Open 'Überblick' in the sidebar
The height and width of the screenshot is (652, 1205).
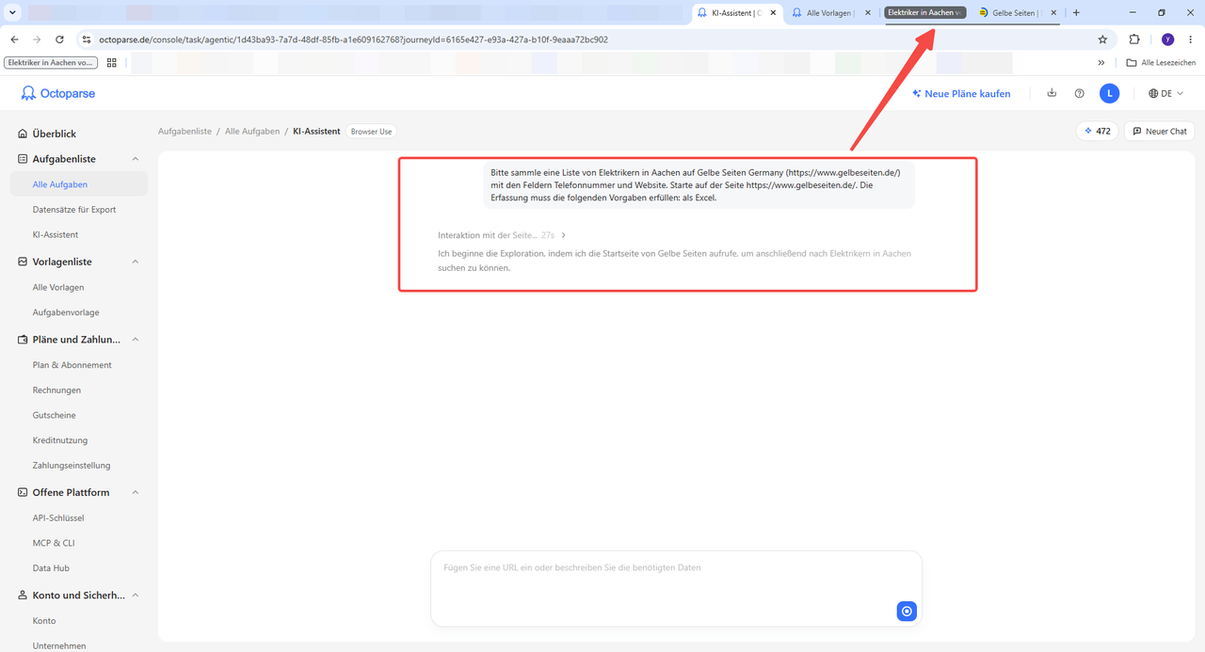(x=54, y=134)
